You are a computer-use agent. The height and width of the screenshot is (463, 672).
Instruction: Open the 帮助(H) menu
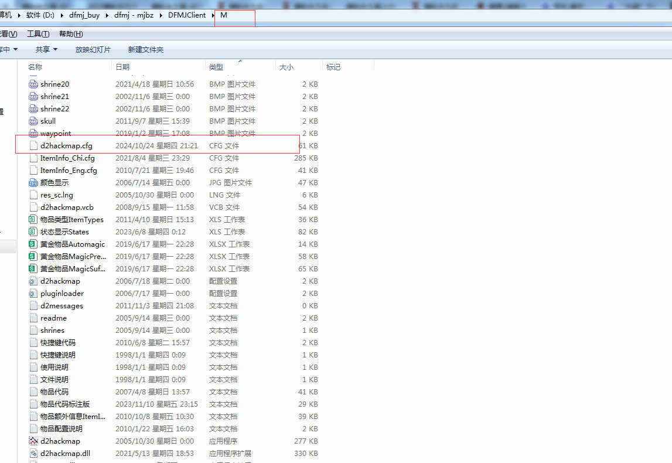click(x=71, y=34)
